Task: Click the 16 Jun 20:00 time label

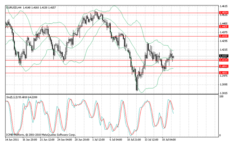Action: click(x=30, y=139)
